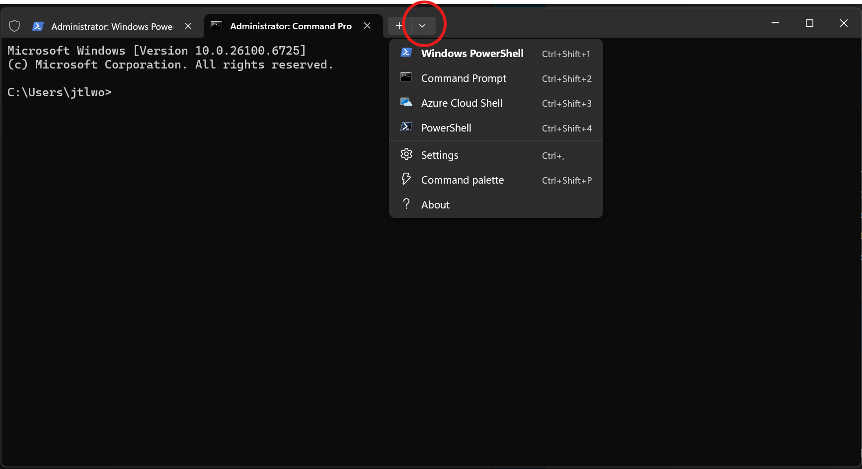This screenshot has height=469, width=862.
Task: Open a Windows PowerShell profile from the menu
Action: tap(496, 54)
